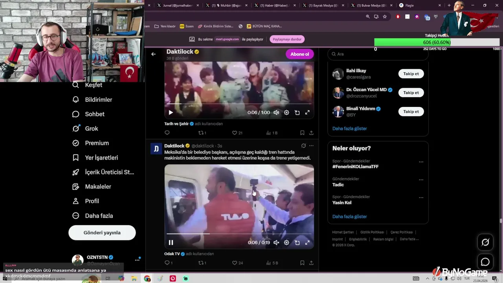The image size is (503, 283).
Task: Open Bildirimler in the sidebar
Action: 92,99
